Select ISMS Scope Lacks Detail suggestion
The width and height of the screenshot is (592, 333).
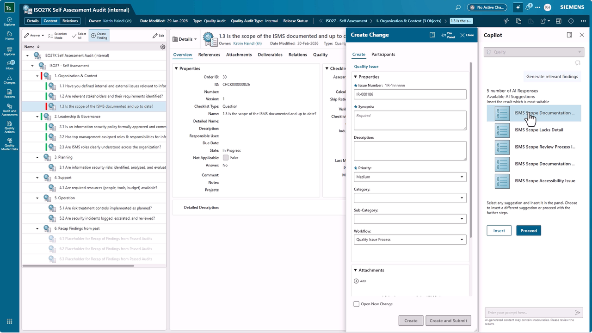pyautogui.click(x=534, y=130)
